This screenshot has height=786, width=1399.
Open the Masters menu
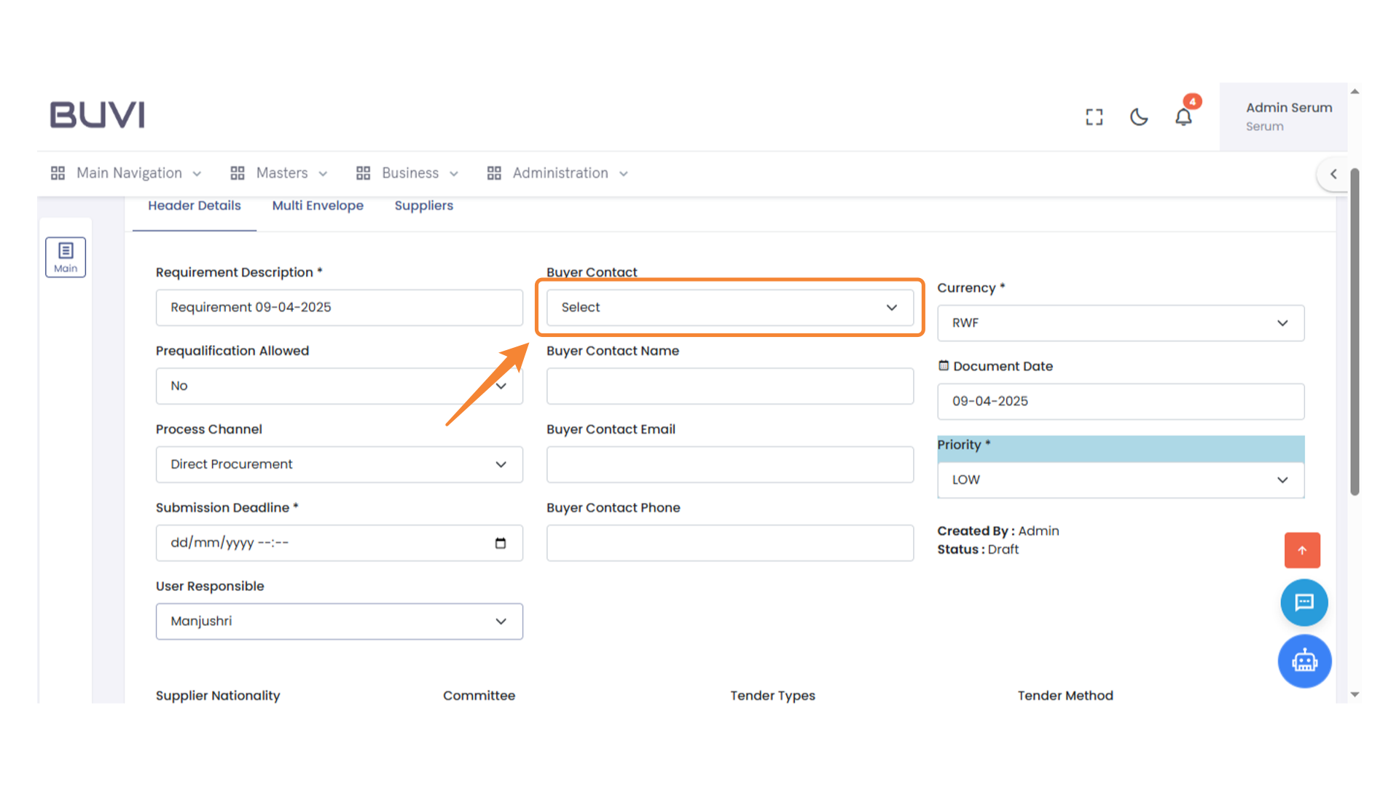(x=280, y=173)
